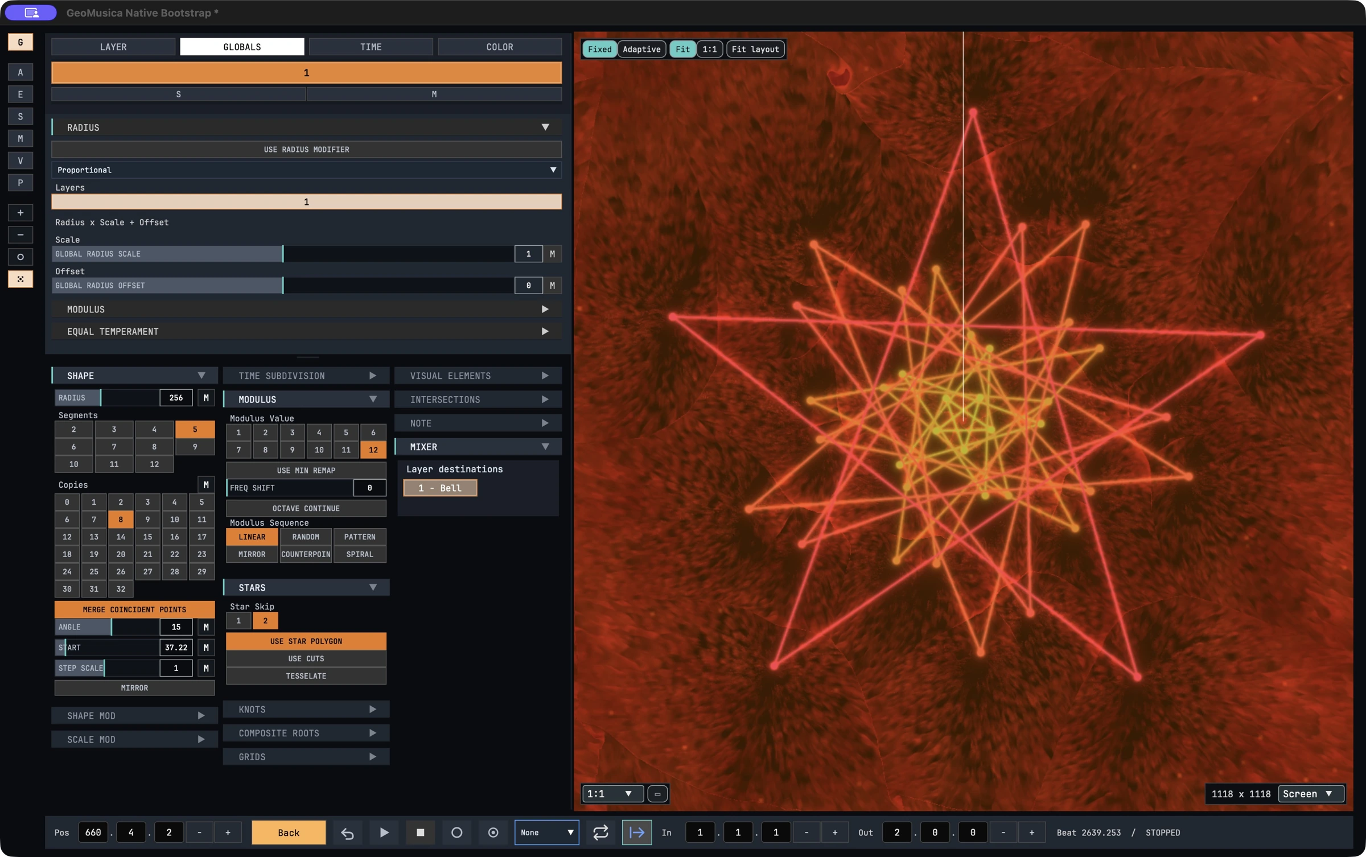1366x857 pixels.
Task: Toggle Merge Coincident Points
Action: [134, 609]
